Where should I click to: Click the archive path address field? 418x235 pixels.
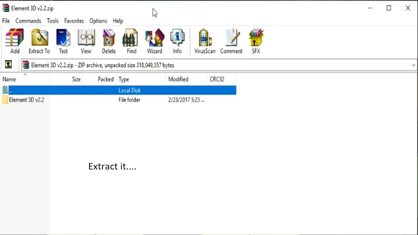219,65
